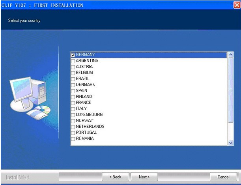This screenshot has width=241, height=185.
Task: Click the country list scroll-up arrow
Action: pos(231,55)
